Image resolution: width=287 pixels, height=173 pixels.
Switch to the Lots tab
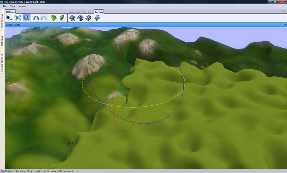tap(90, 12)
